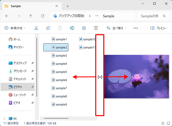
Task: Select file sample5
Action: [59, 72]
